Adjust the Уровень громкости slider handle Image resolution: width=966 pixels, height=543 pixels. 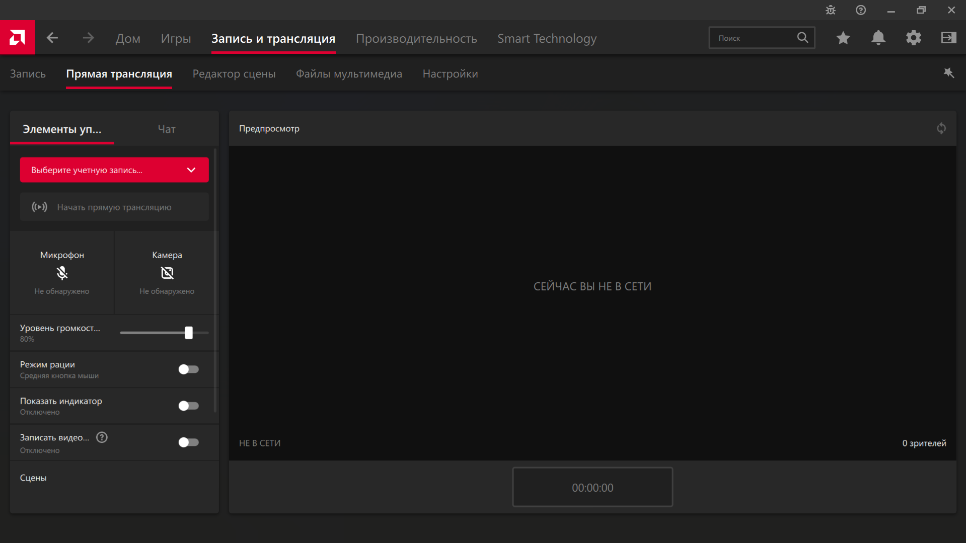pos(189,333)
